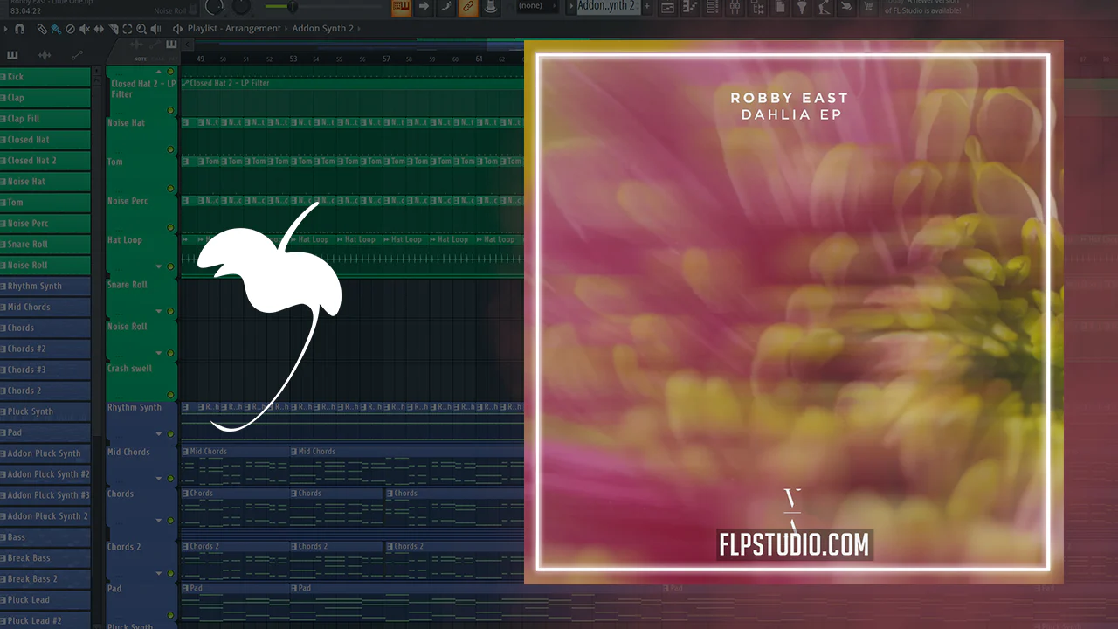The height and width of the screenshot is (629, 1118).
Task: Select Addon Pluck Synth #2 in the picker
Action: pos(45,474)
